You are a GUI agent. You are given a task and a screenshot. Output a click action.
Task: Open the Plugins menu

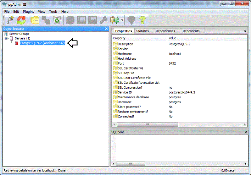click(28, 12)
